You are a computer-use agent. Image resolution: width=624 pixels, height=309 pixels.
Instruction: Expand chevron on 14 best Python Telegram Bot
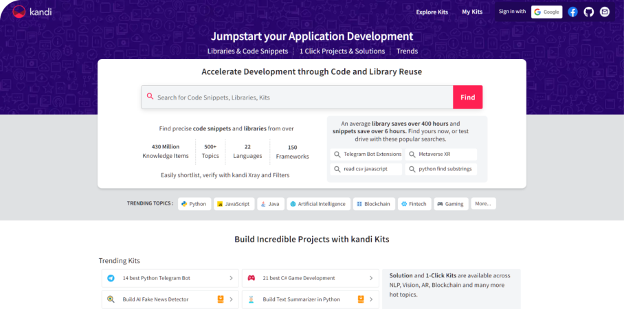tap(231, 278)
